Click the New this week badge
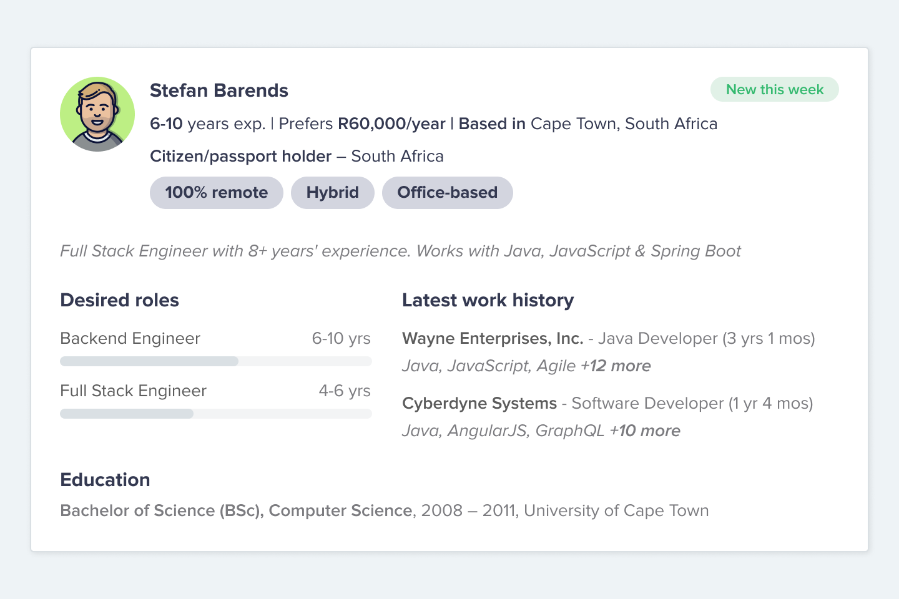 pyautogui.click(x=774, y=89)
